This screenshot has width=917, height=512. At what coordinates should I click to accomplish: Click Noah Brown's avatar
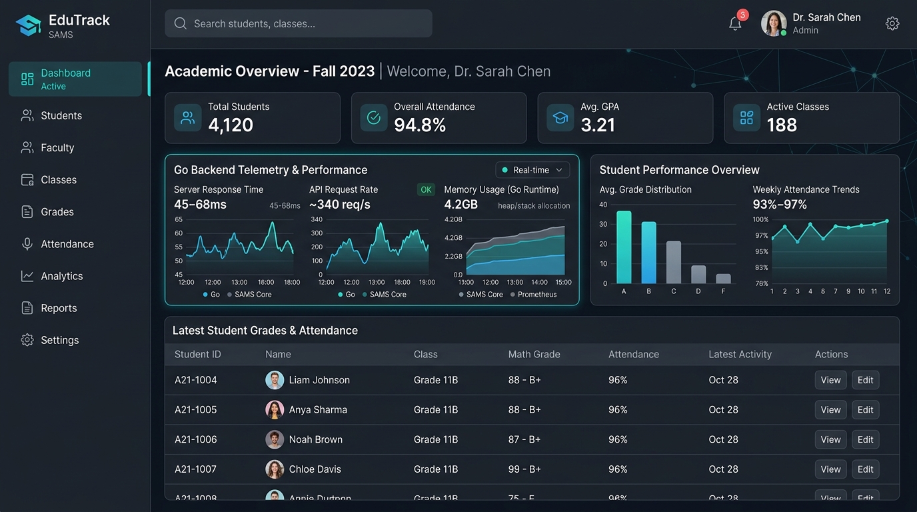pyautogui.click(x=275, y=439)
